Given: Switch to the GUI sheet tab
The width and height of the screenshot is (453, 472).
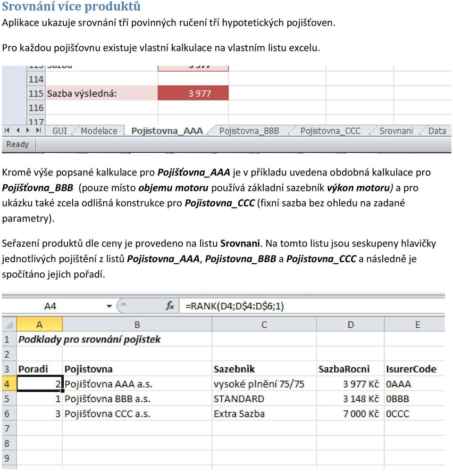Looking at the screenshot, I should [x=59, y=131].
